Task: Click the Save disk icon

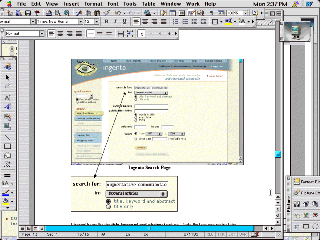Action: click(x=28, y=13)
